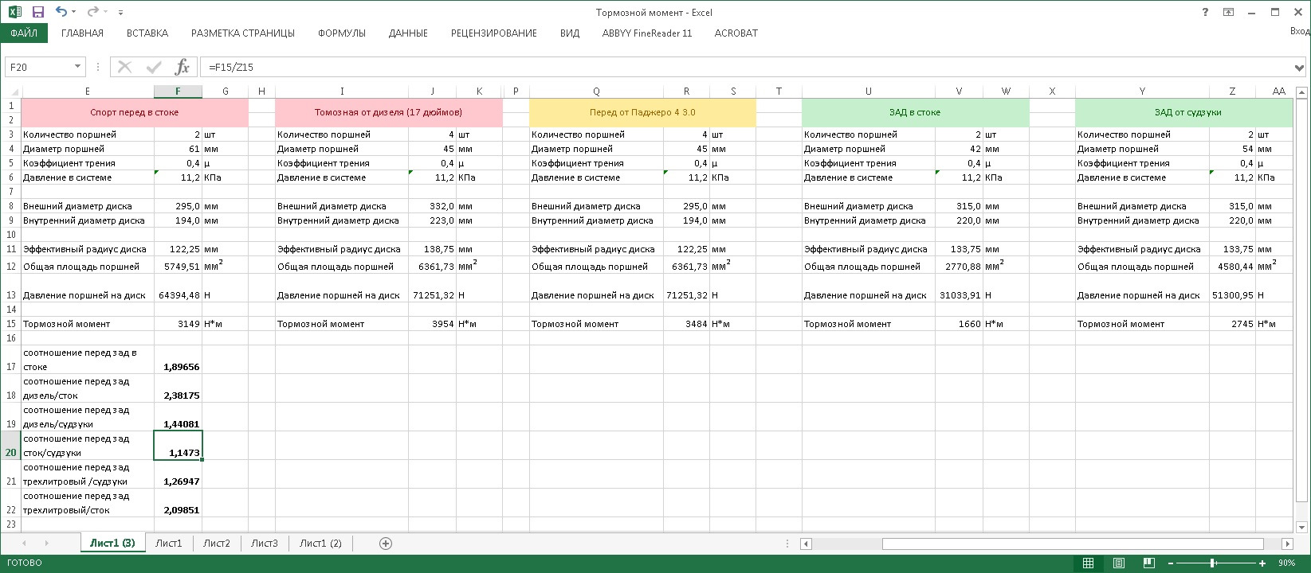Click the 90% zoom level button

click(x=1286, y=563)
